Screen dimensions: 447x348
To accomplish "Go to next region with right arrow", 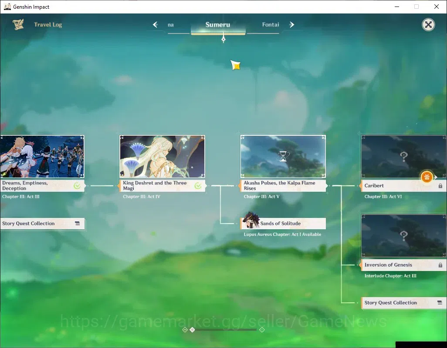I will 291,25.
